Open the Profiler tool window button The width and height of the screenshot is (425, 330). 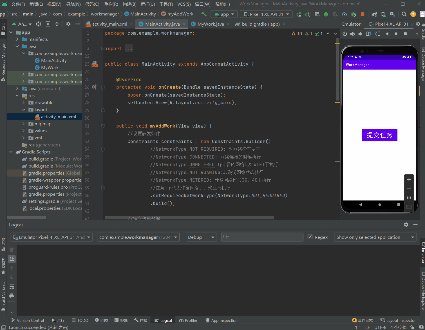tap(188, 320)
